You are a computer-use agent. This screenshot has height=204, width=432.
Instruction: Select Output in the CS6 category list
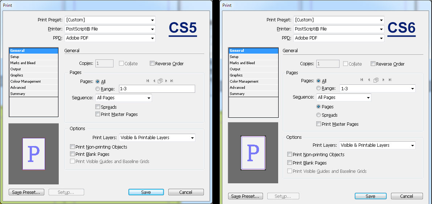pos(253,69)
